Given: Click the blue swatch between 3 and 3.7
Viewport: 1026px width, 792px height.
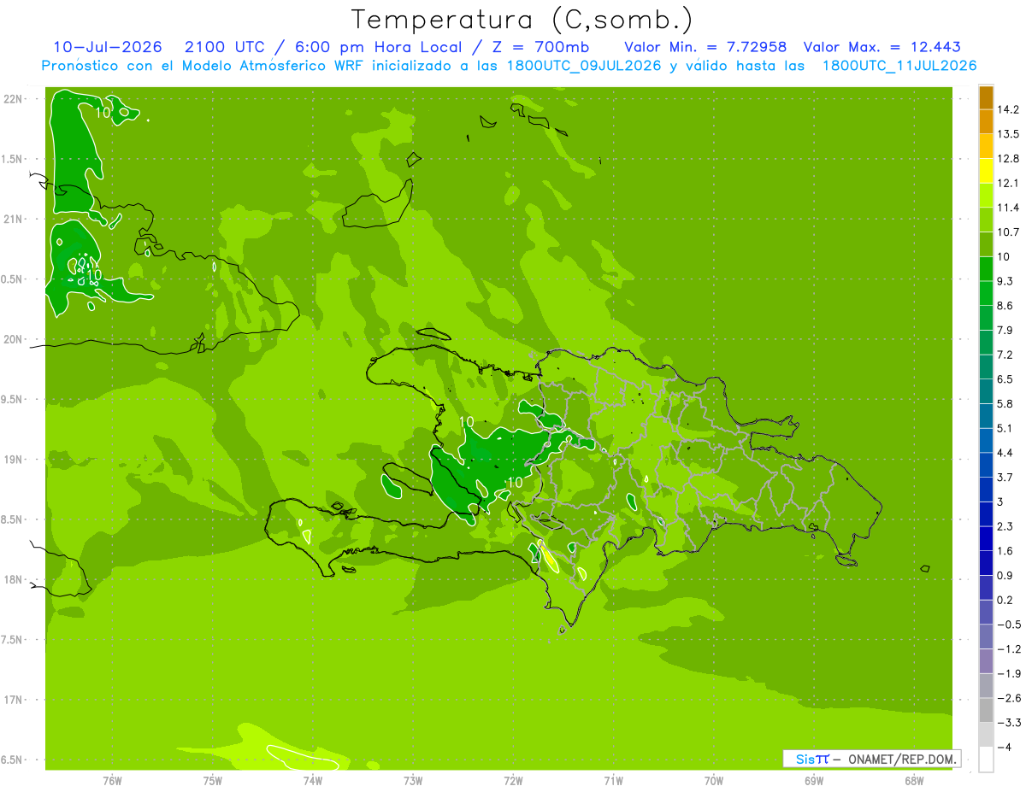Looking at the screenshot, I should point(986,490).
